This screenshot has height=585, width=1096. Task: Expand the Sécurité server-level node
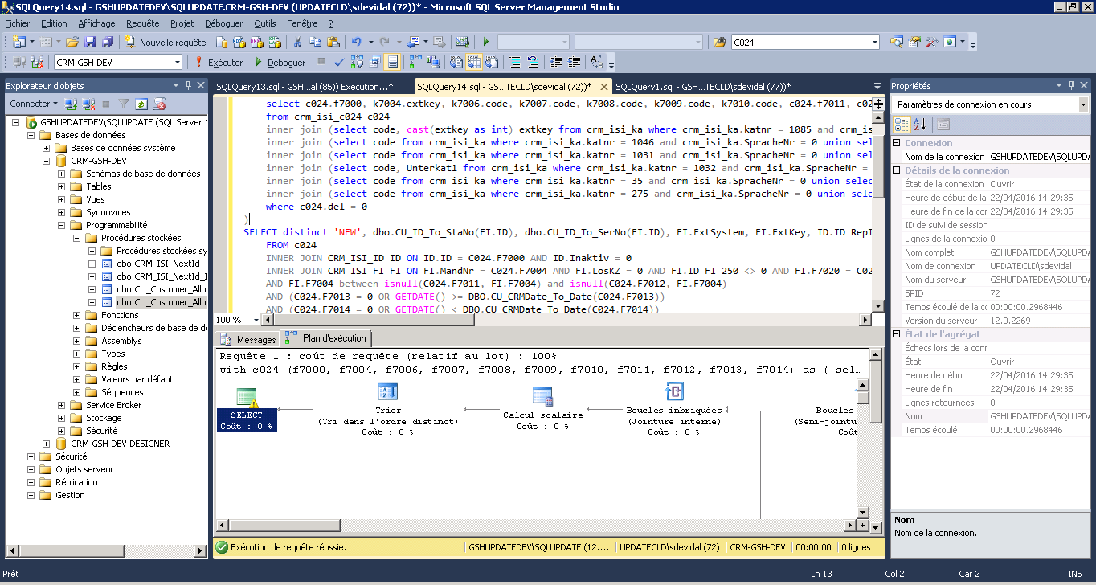31,456
